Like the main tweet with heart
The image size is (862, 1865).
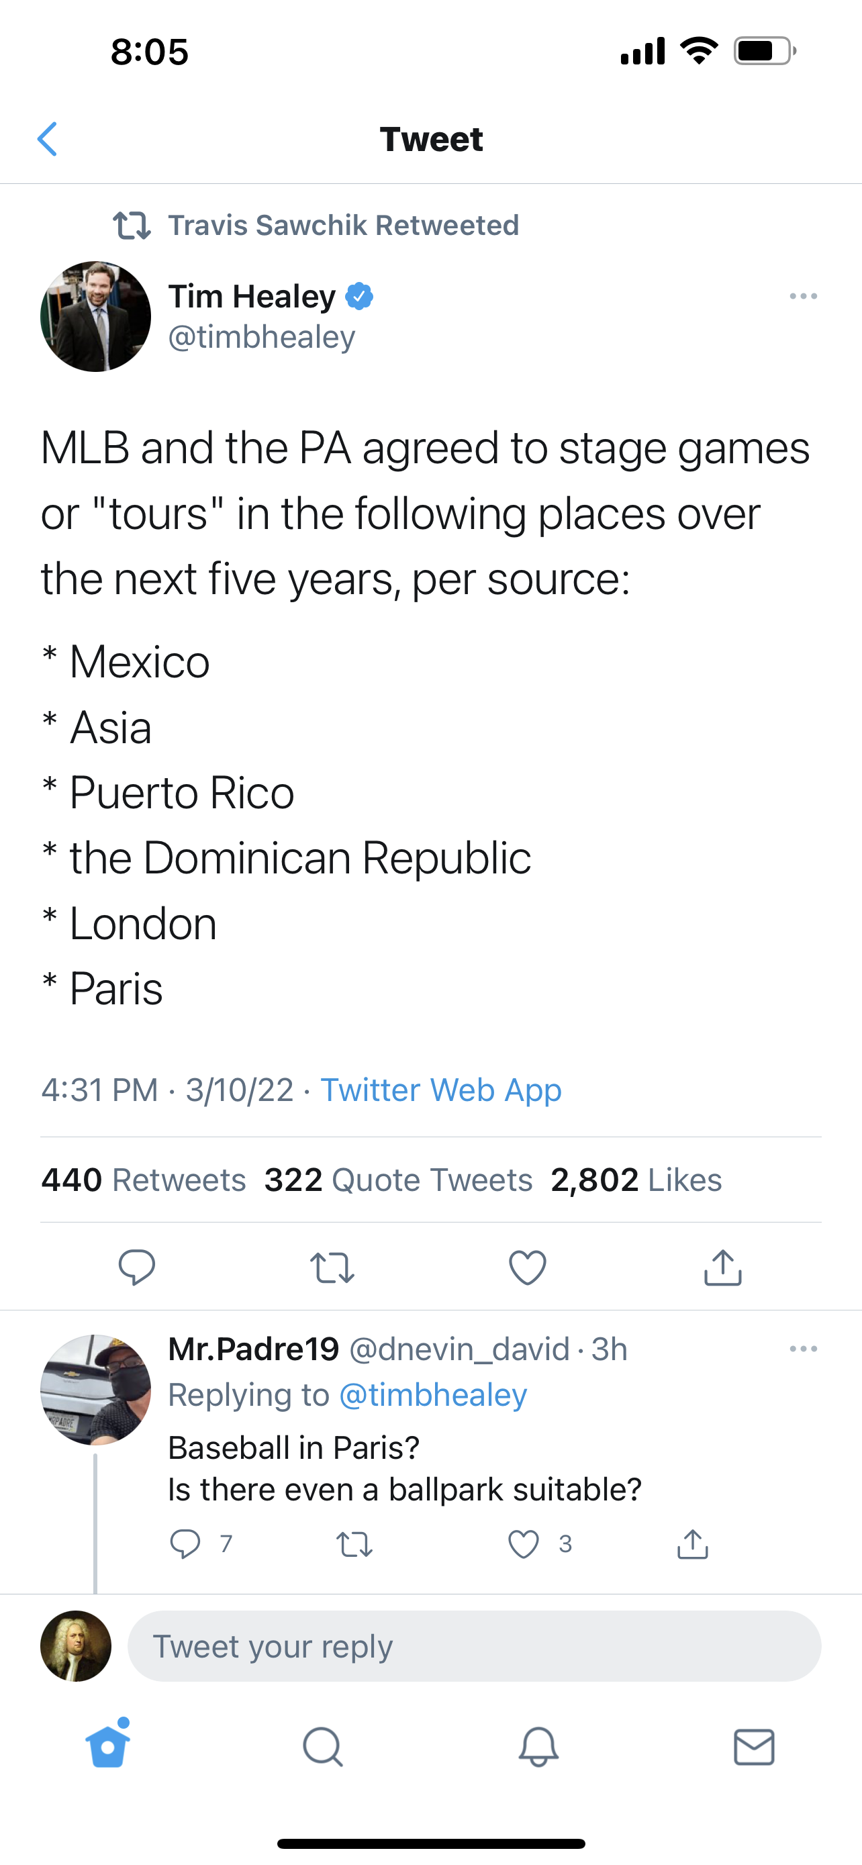[x=528, y=1267]
